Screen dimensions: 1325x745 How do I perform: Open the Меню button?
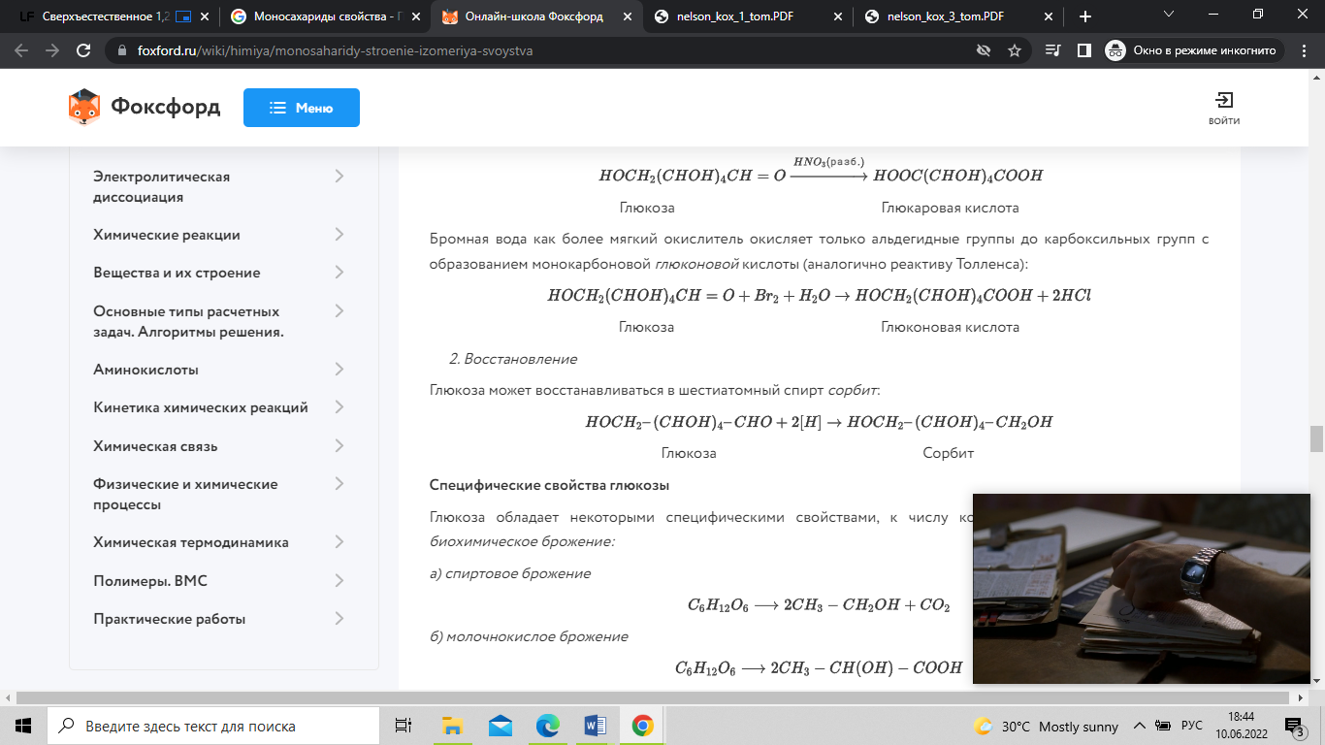302,108
